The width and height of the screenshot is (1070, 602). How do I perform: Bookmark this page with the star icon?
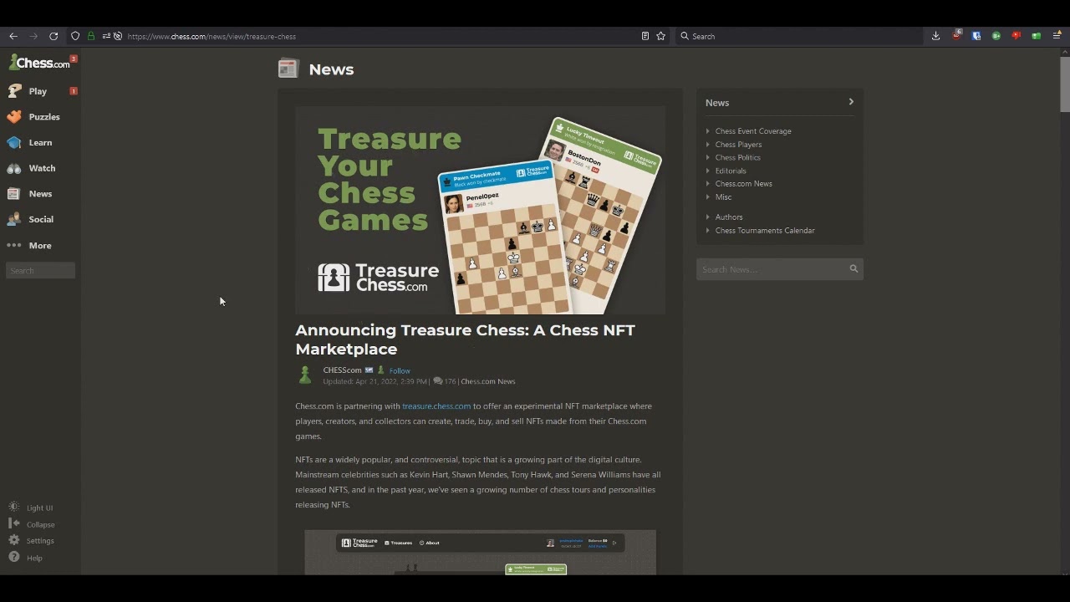click(x=661, y=36)
